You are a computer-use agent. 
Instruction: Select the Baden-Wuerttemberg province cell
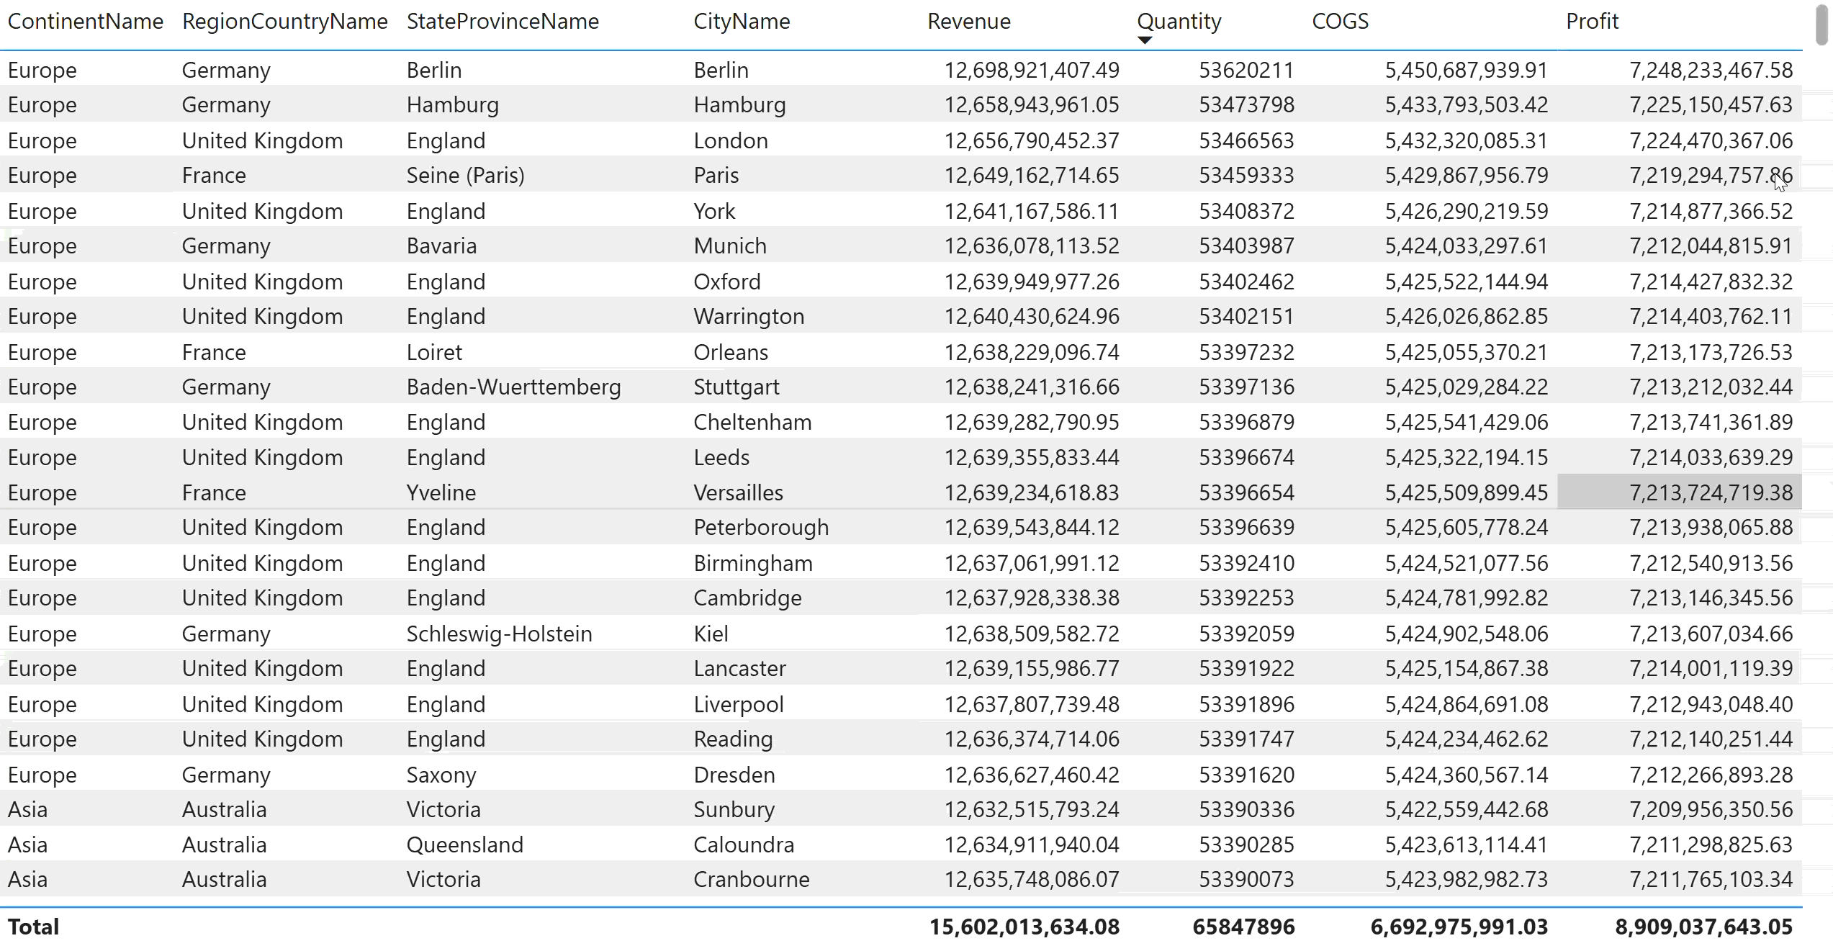[513, 387]
